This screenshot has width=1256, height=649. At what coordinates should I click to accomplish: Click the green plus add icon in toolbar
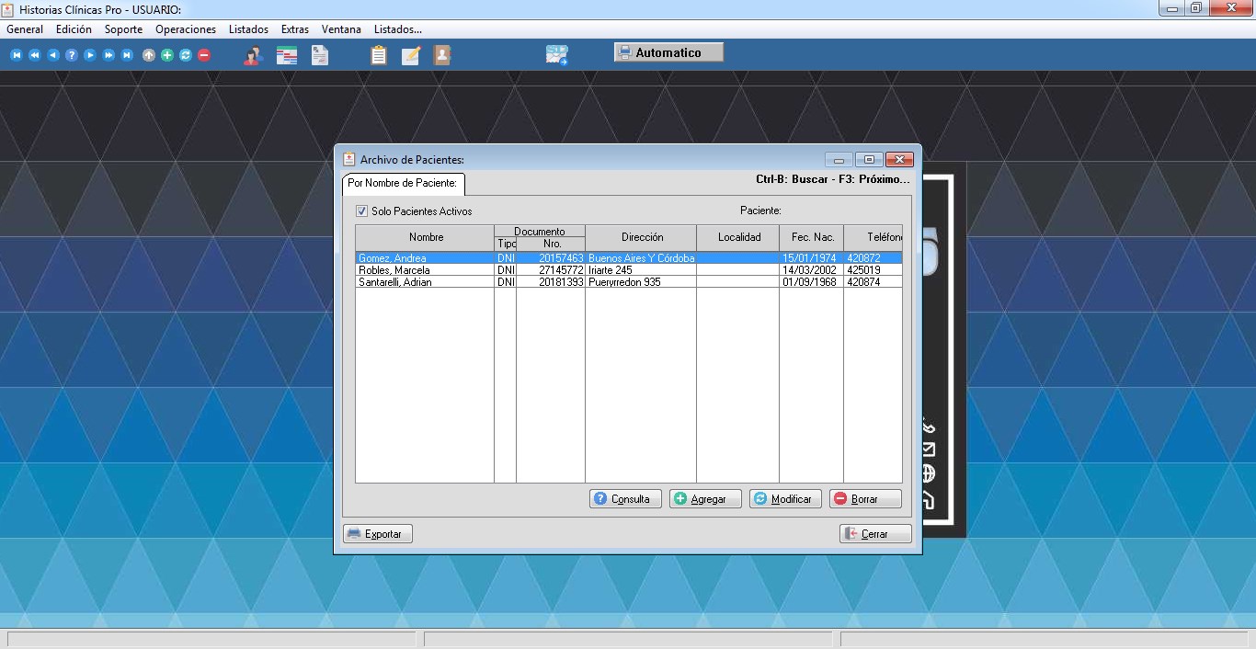(166, 55)
